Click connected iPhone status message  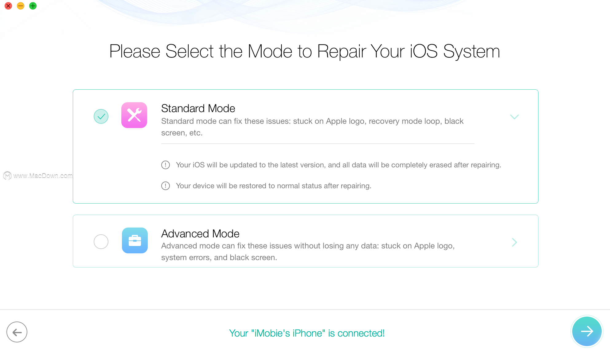pos(305,333)
